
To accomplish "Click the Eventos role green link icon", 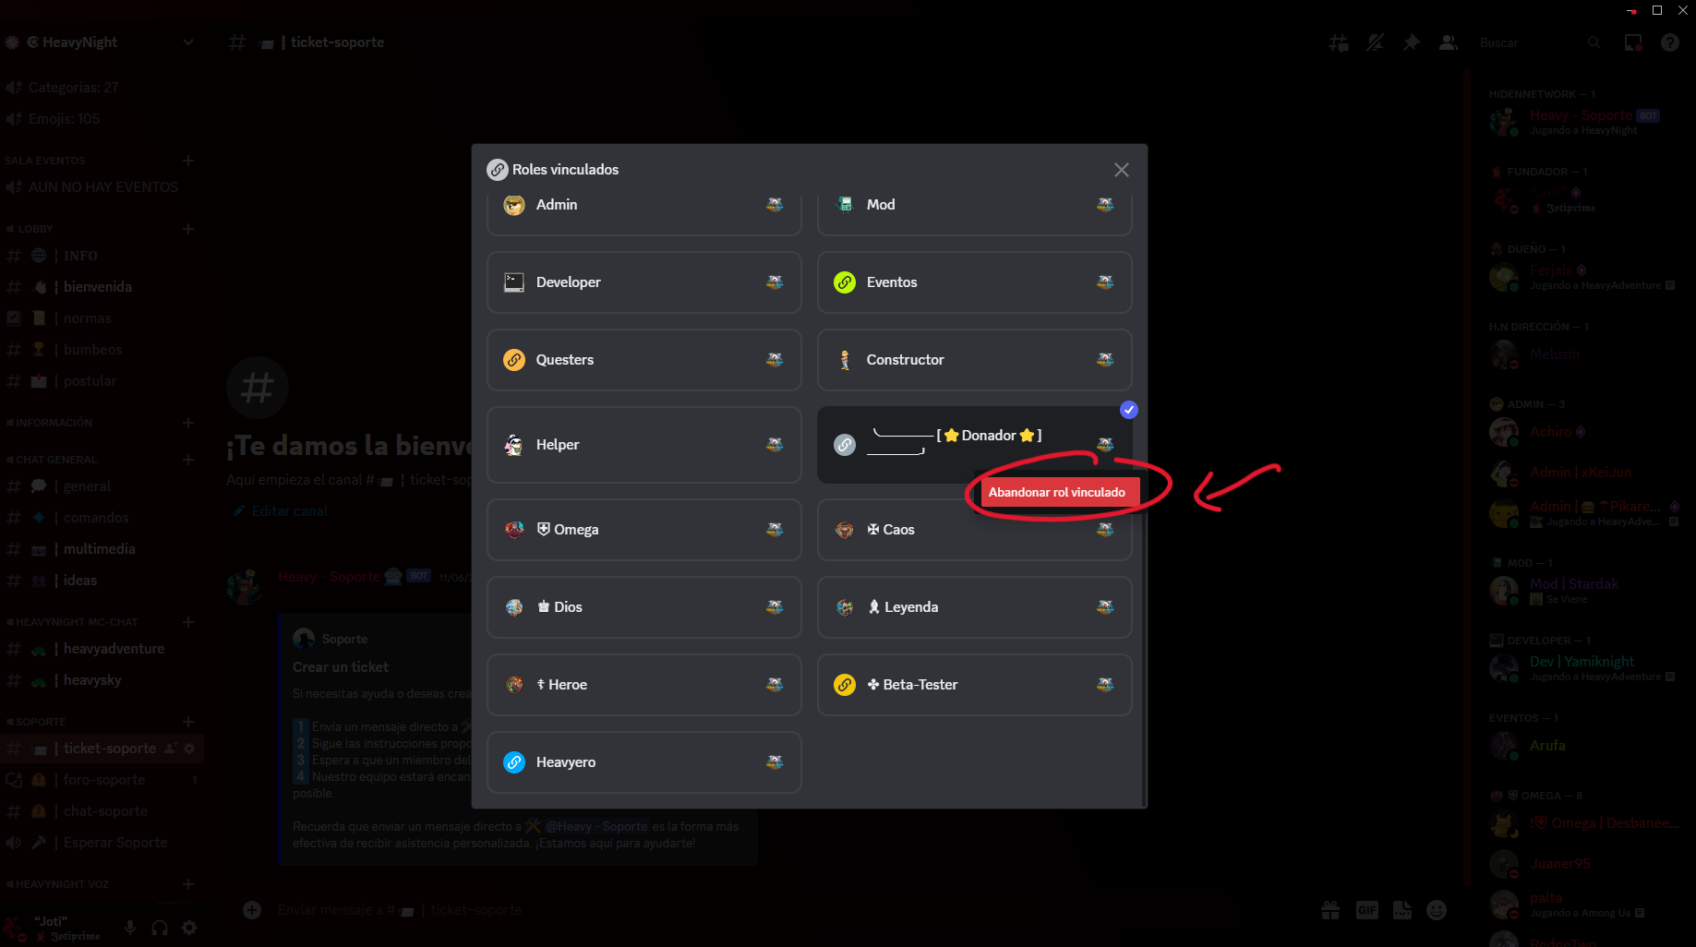I will coord(845,282).
